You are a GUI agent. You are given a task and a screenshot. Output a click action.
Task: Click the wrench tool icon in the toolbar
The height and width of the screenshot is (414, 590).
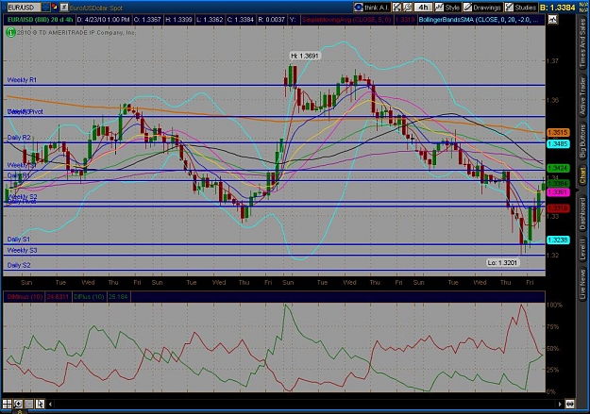(x=407, y=8)
